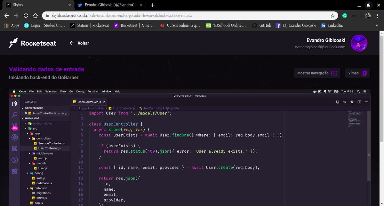
Task: Show more bookmarks with the double chevron
Action: [377, 25]
